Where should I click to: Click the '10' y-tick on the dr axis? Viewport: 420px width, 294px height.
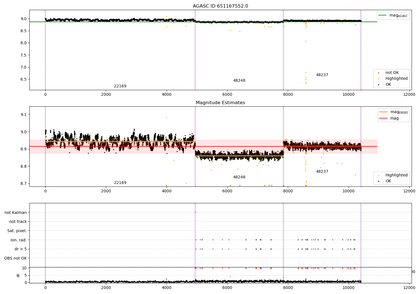pyautogui.click(x=24, y=268)
